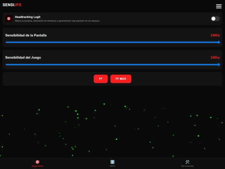Switch to the INFO tab
Image resolution: width=225 pixels, height=169 pixels.
click(x=112, y=164)
